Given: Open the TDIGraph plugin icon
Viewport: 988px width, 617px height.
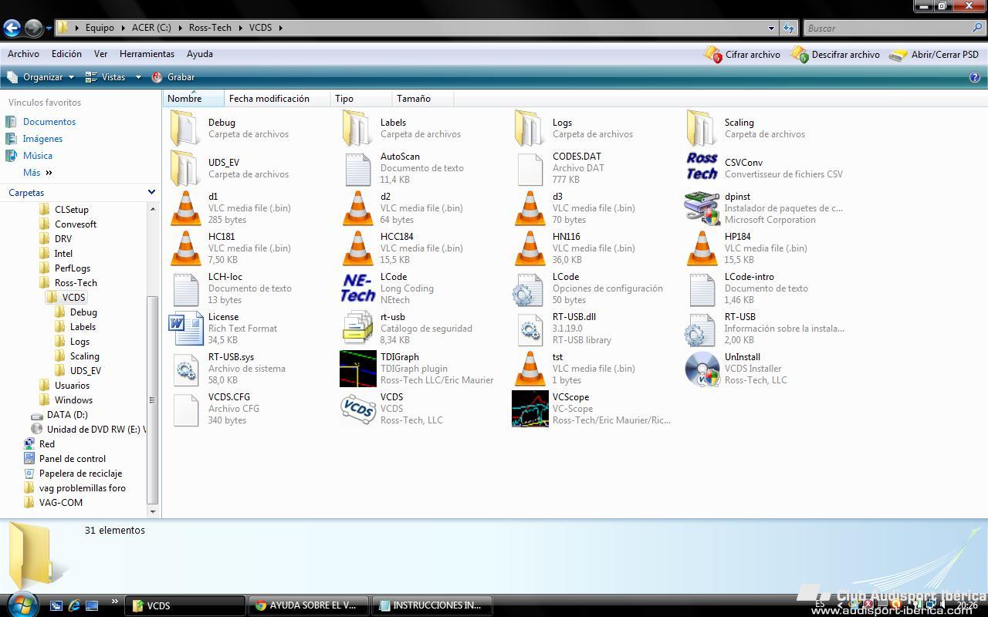Looking at the screenshot, I should pyautogui.click(x=357, y=368).
